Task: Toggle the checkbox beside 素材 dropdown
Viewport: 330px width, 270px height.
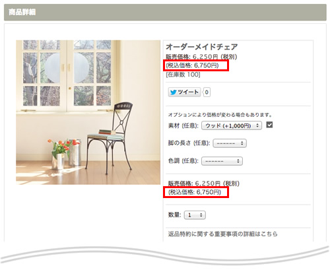Action: point(269,125)
